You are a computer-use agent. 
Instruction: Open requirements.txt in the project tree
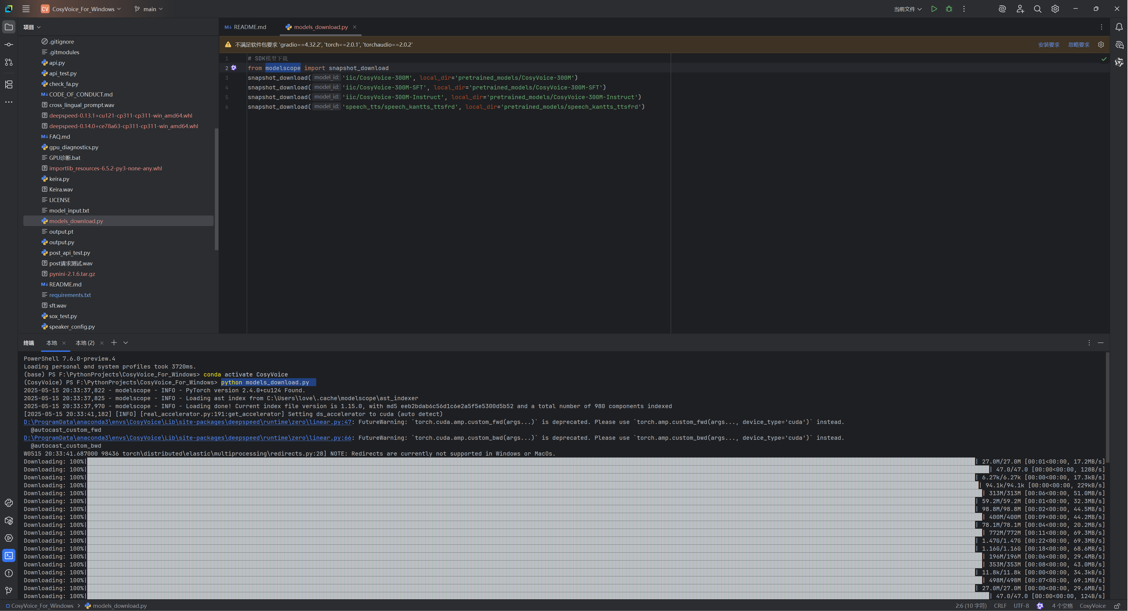click(x=70, y=295)
